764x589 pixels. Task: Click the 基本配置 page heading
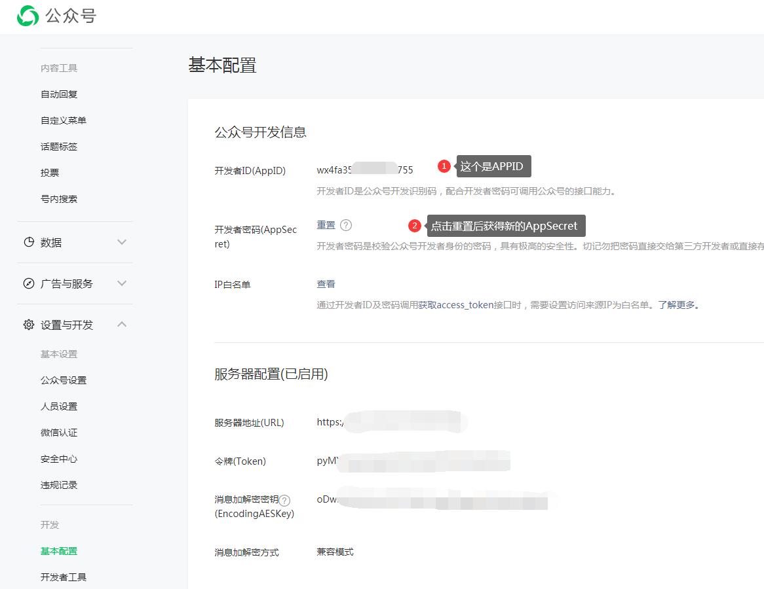[x=222, y=65]
